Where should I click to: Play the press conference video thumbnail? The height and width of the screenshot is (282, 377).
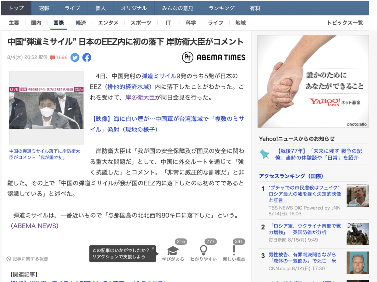(x=46, y=107)
